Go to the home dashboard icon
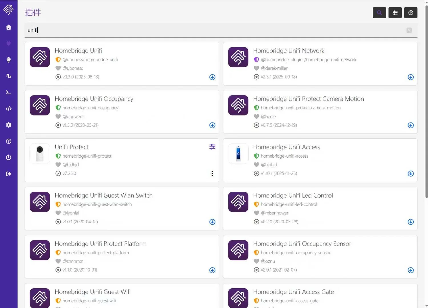 point(9,27)
